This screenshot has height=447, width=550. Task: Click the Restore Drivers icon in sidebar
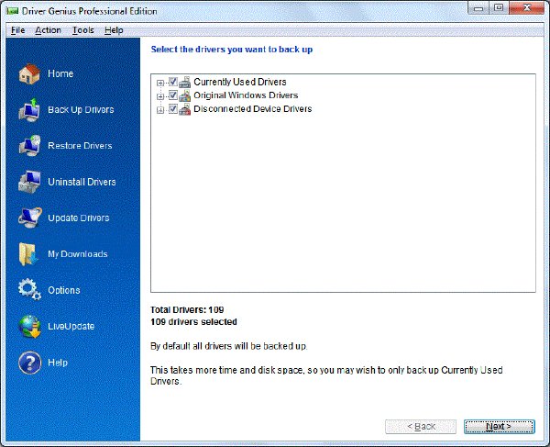point(29,146)
